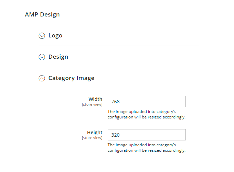Click the Width field label
Viewport: 234px width, 172px height.
[x=95, y=99]
